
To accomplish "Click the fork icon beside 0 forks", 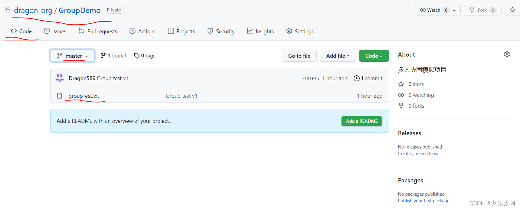I will click(x=401, y=106).
